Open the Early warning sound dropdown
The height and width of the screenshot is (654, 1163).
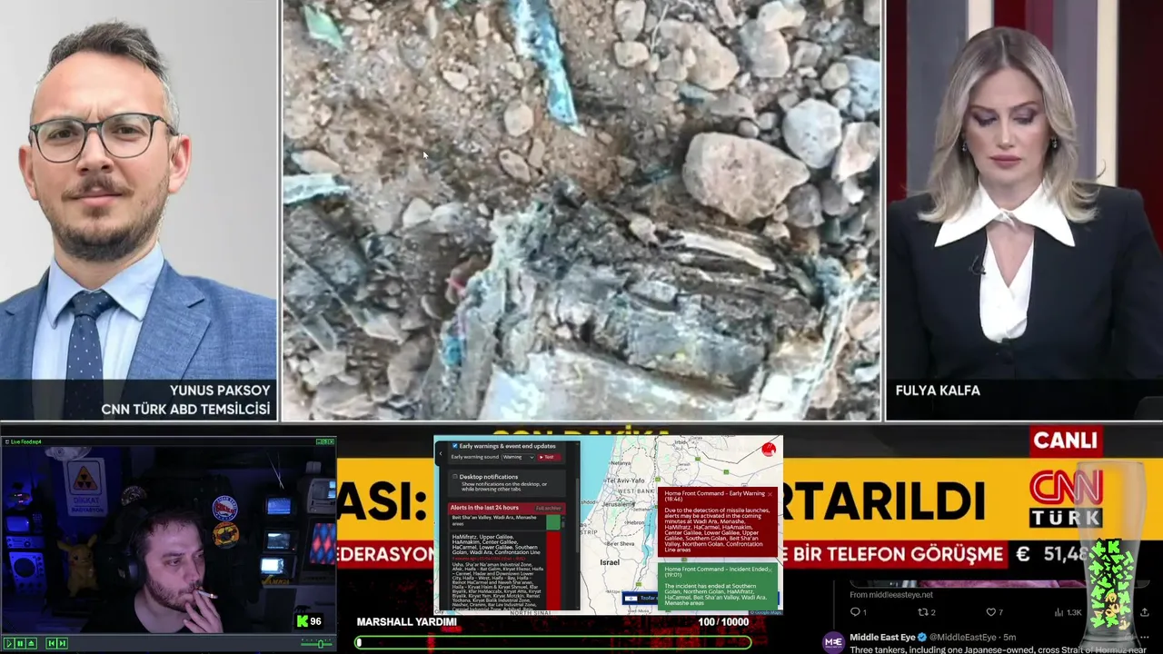click(x=518, y=457)
